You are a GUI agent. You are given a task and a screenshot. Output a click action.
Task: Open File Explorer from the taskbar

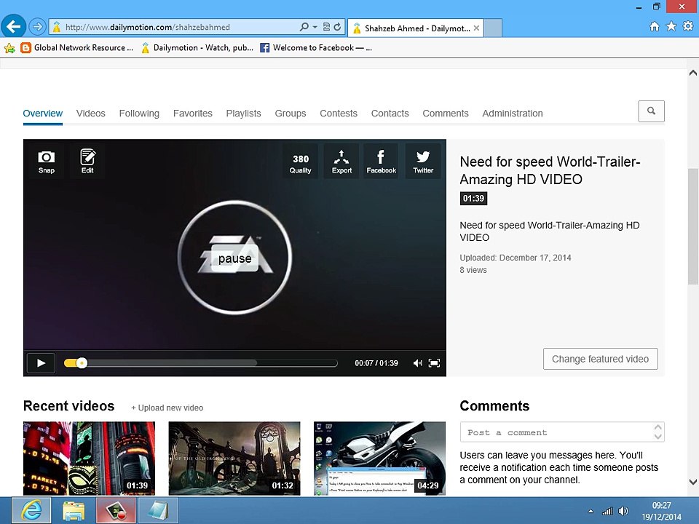pyautogui.click(x=74, y=511)
